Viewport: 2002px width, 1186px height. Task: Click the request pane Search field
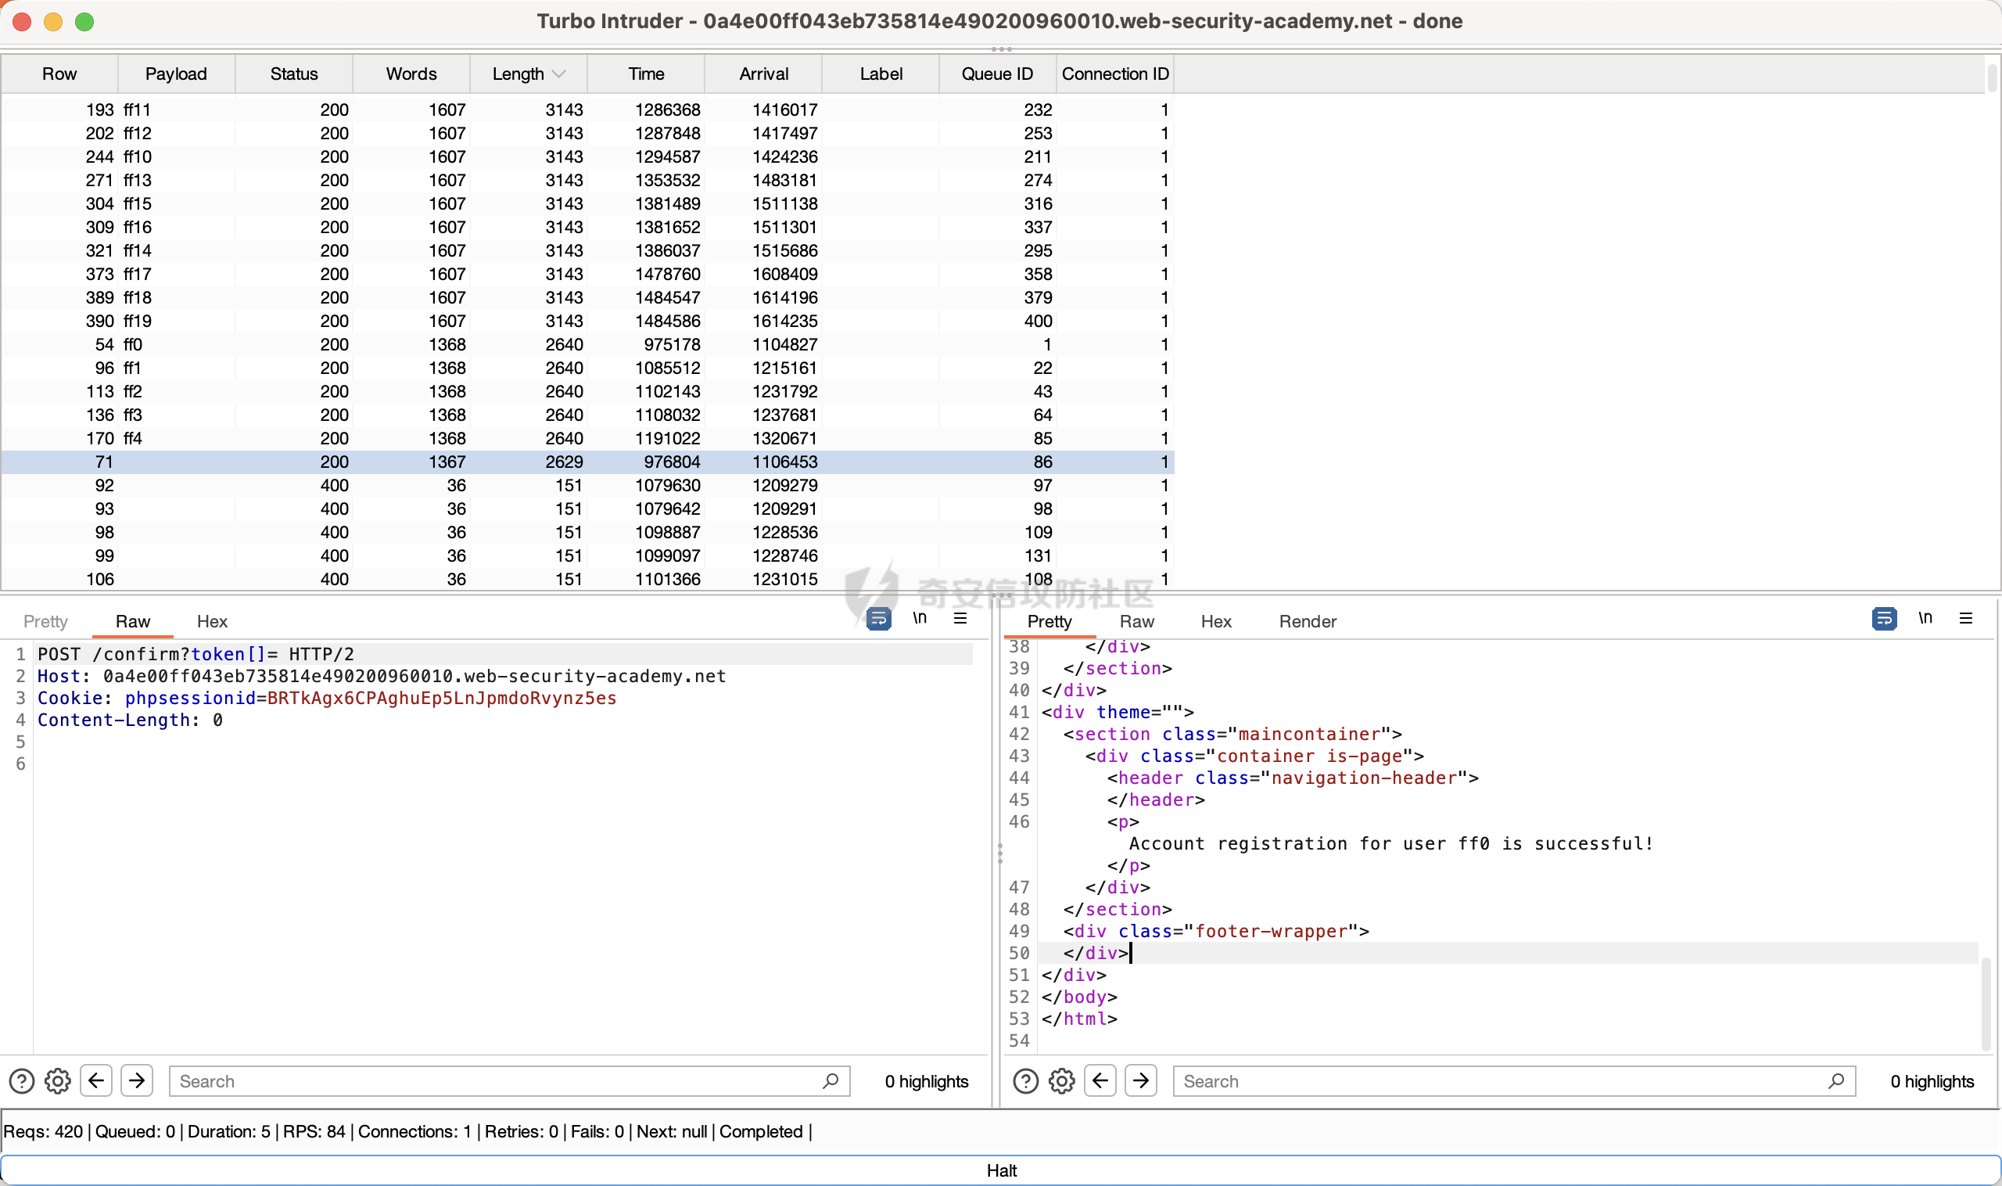point(509,1080)
